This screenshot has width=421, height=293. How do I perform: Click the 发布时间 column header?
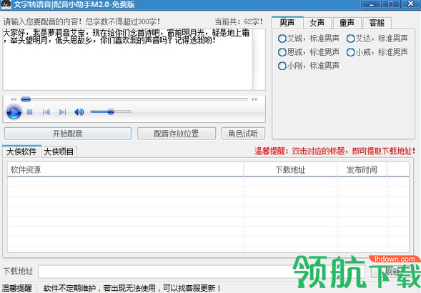click(x=362, y=169)
